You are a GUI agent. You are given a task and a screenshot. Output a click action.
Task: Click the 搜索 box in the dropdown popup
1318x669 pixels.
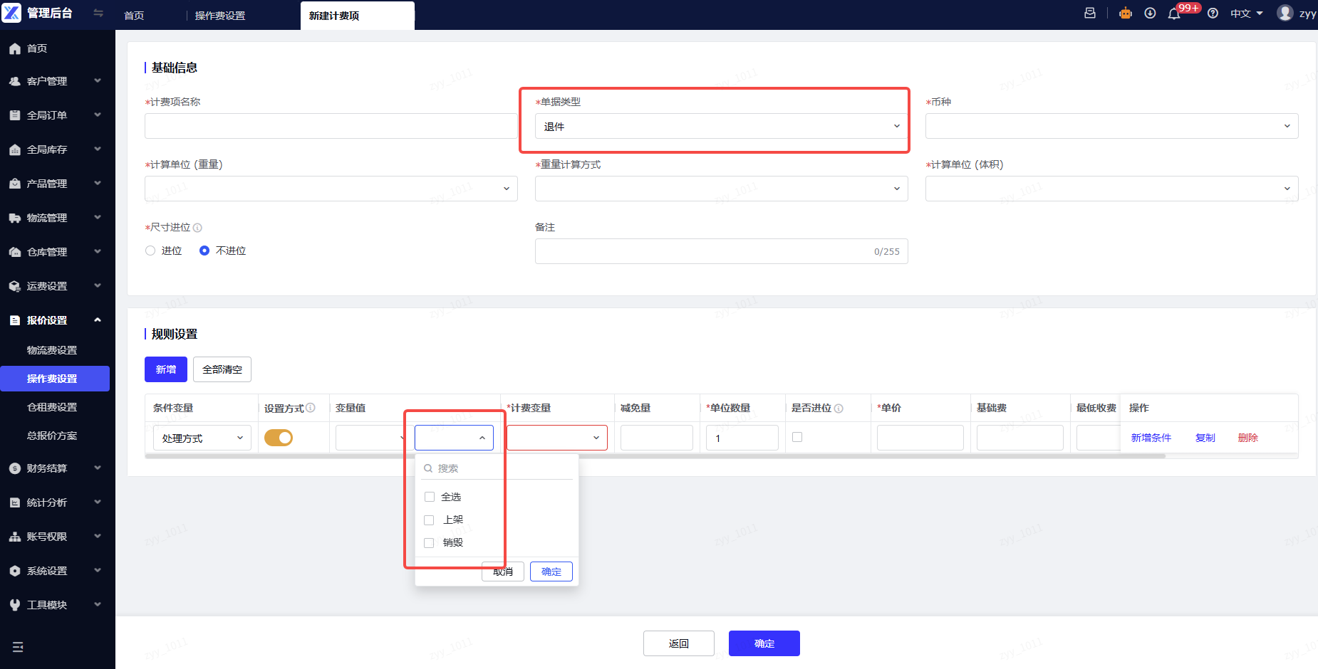pos(497,468)
